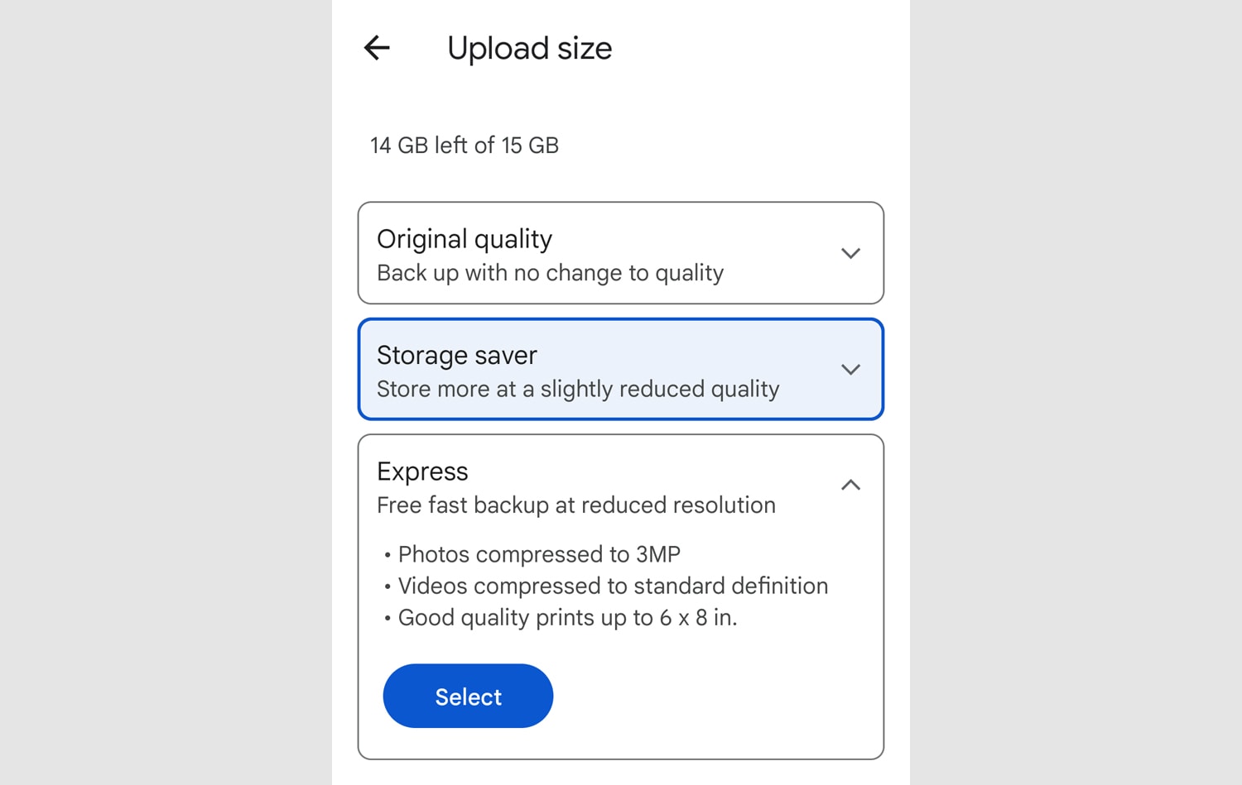The height and width of the screenshot is (785, 1242).
Task: Click the 'Upload size' page heading
Action: pos(530,48)
